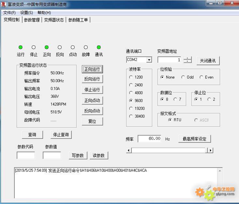Switch to the 参数管理 tab
Viewport: 239px width, 204px height.
32,20
